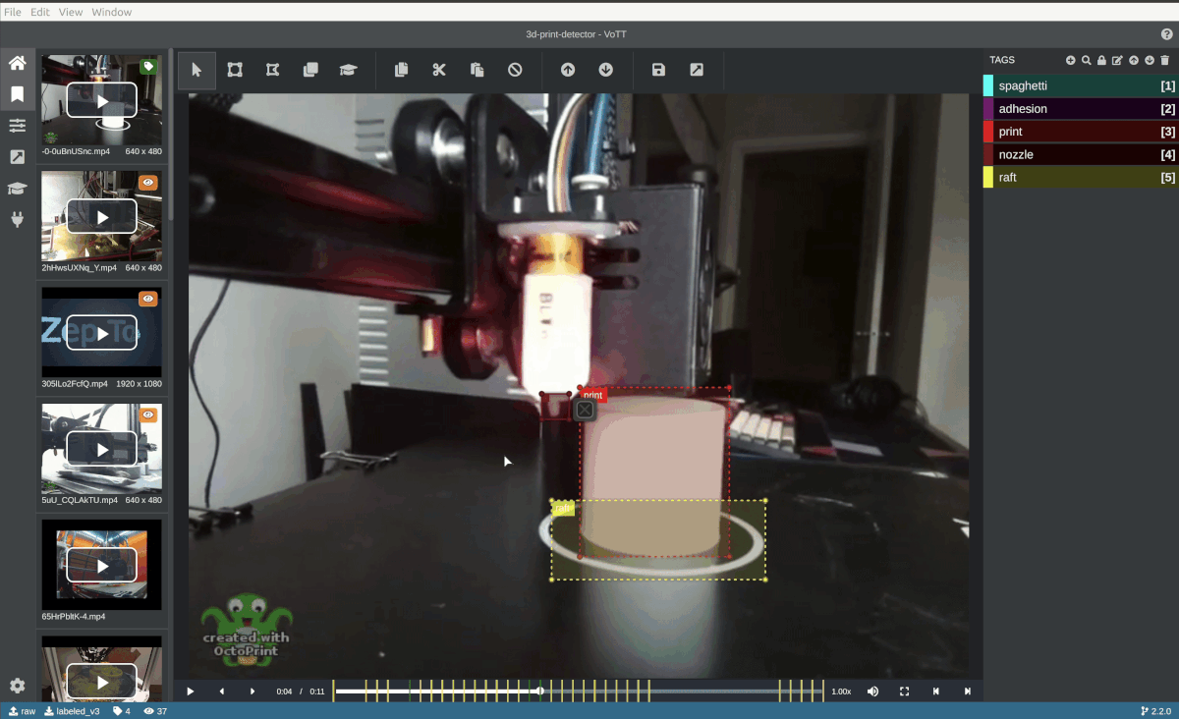Screen dimensions: 1179x719
Task: Add a new tag with the plus icon
Action: coord(1071,61)
